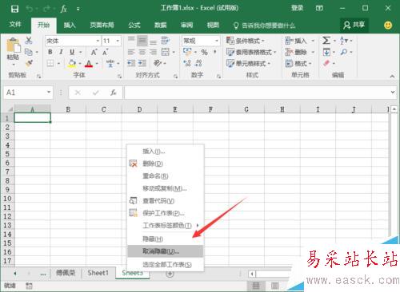Click the increase decimal icon
The width and height of the screenshot is (400, 292).
click(187, 63)
